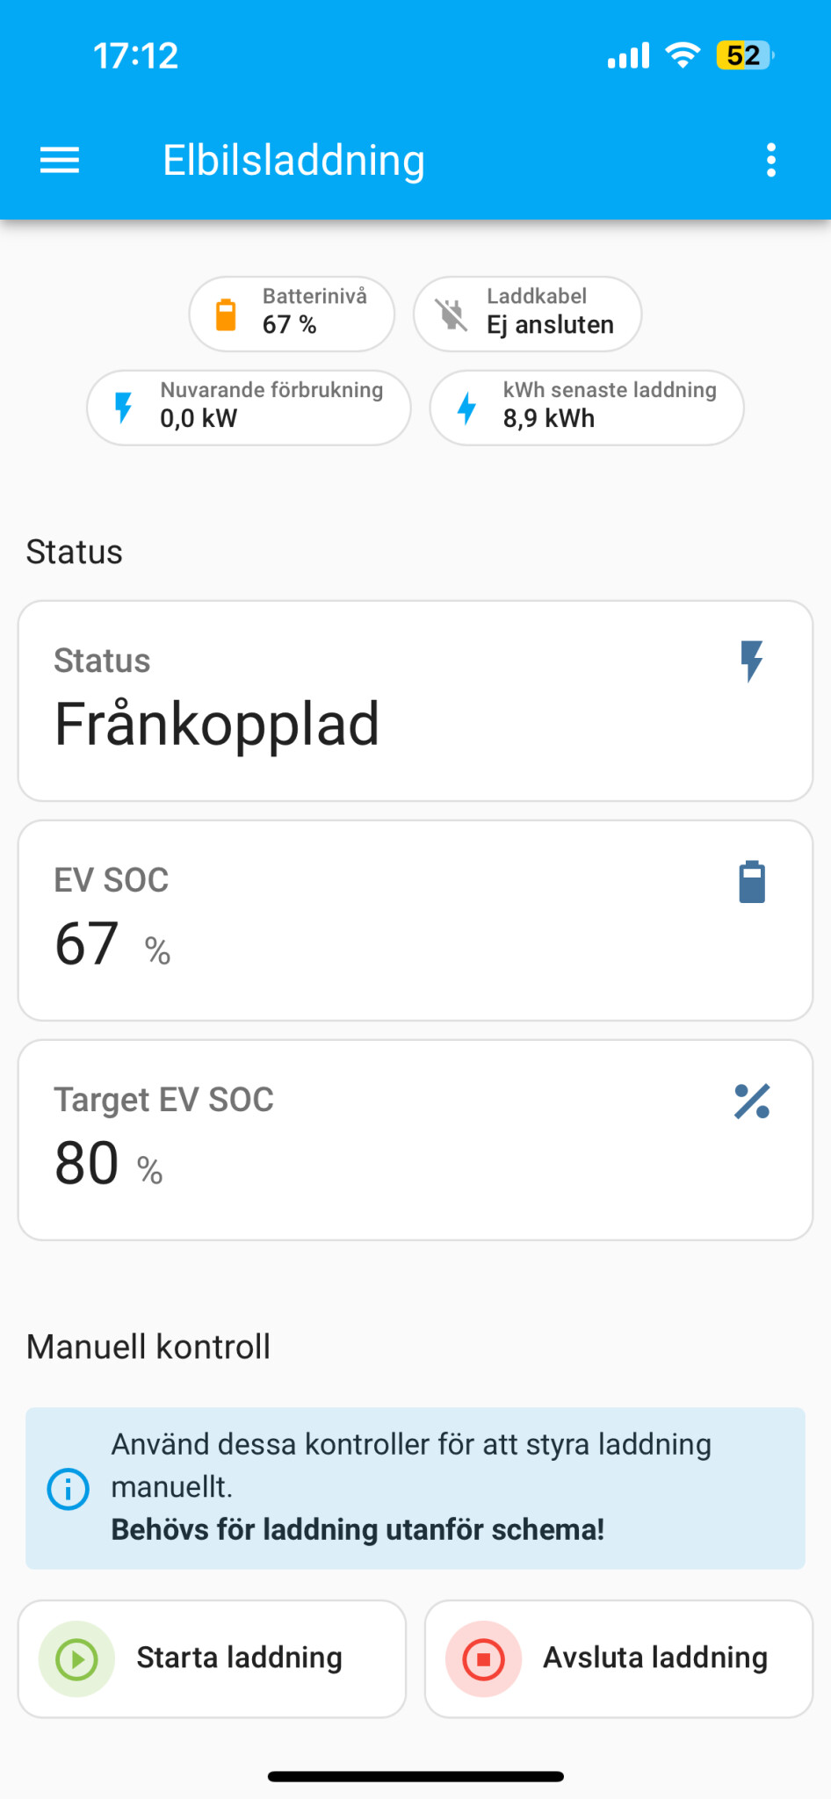
Task: Tap the lightning icon beside kWh senaste laddning
Action: [x=467, y=408]
